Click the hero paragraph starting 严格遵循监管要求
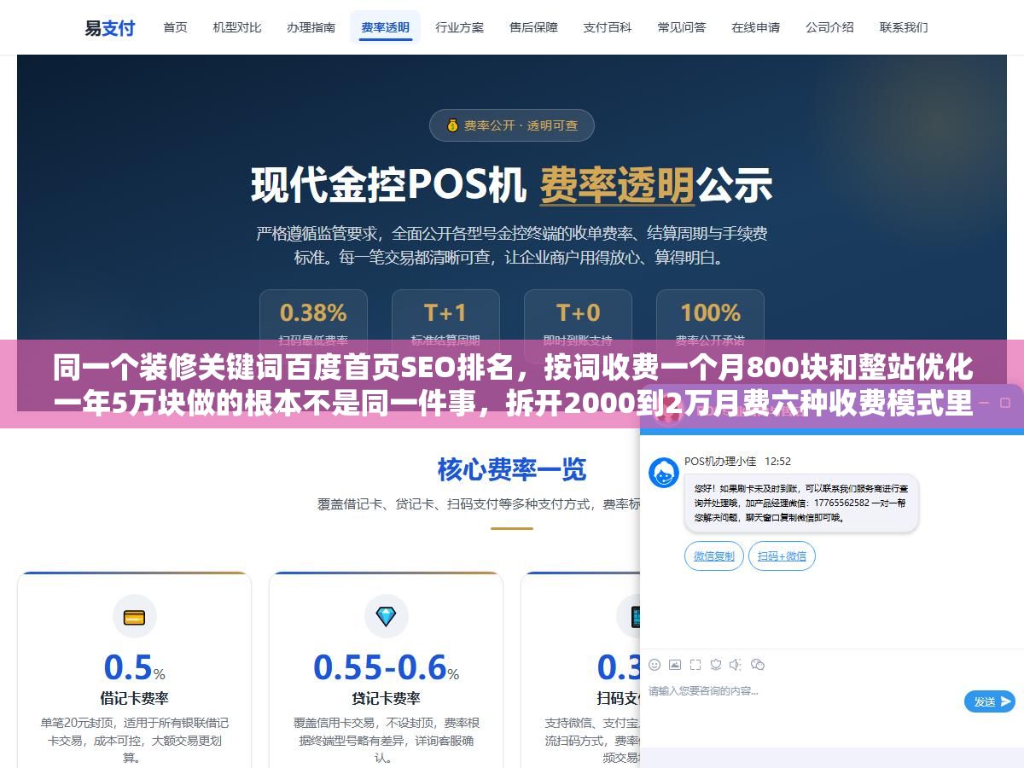The width and height of the screenshot is (1024, 768). 511,245
